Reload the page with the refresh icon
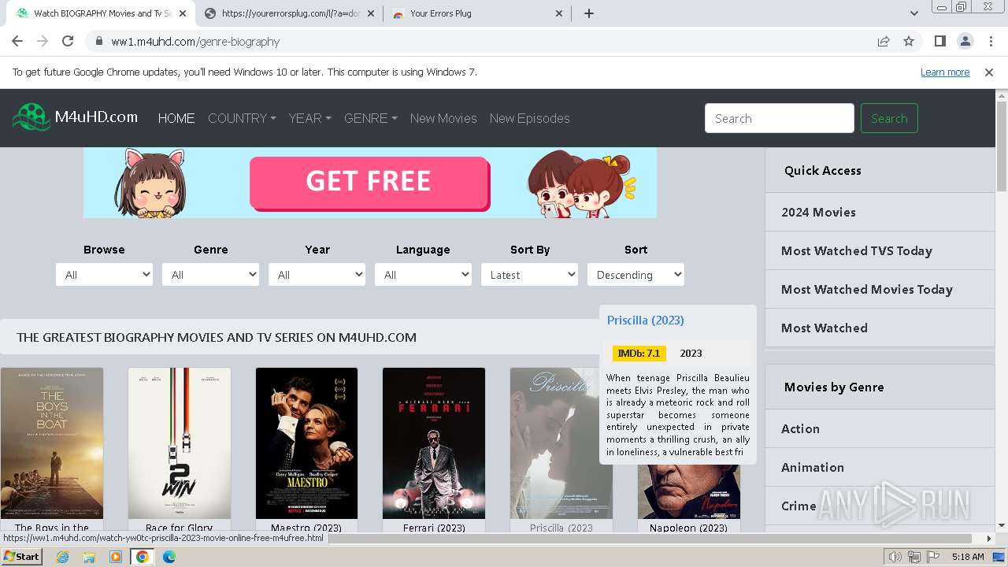Screen dimensions: 1008x567 tap(68, 41)
